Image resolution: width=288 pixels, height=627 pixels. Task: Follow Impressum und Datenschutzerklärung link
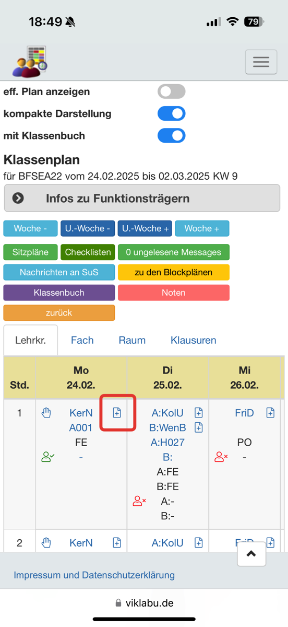click(94, 575)
